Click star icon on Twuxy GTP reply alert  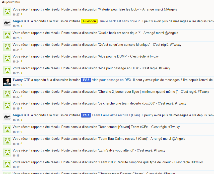(21, 84)
